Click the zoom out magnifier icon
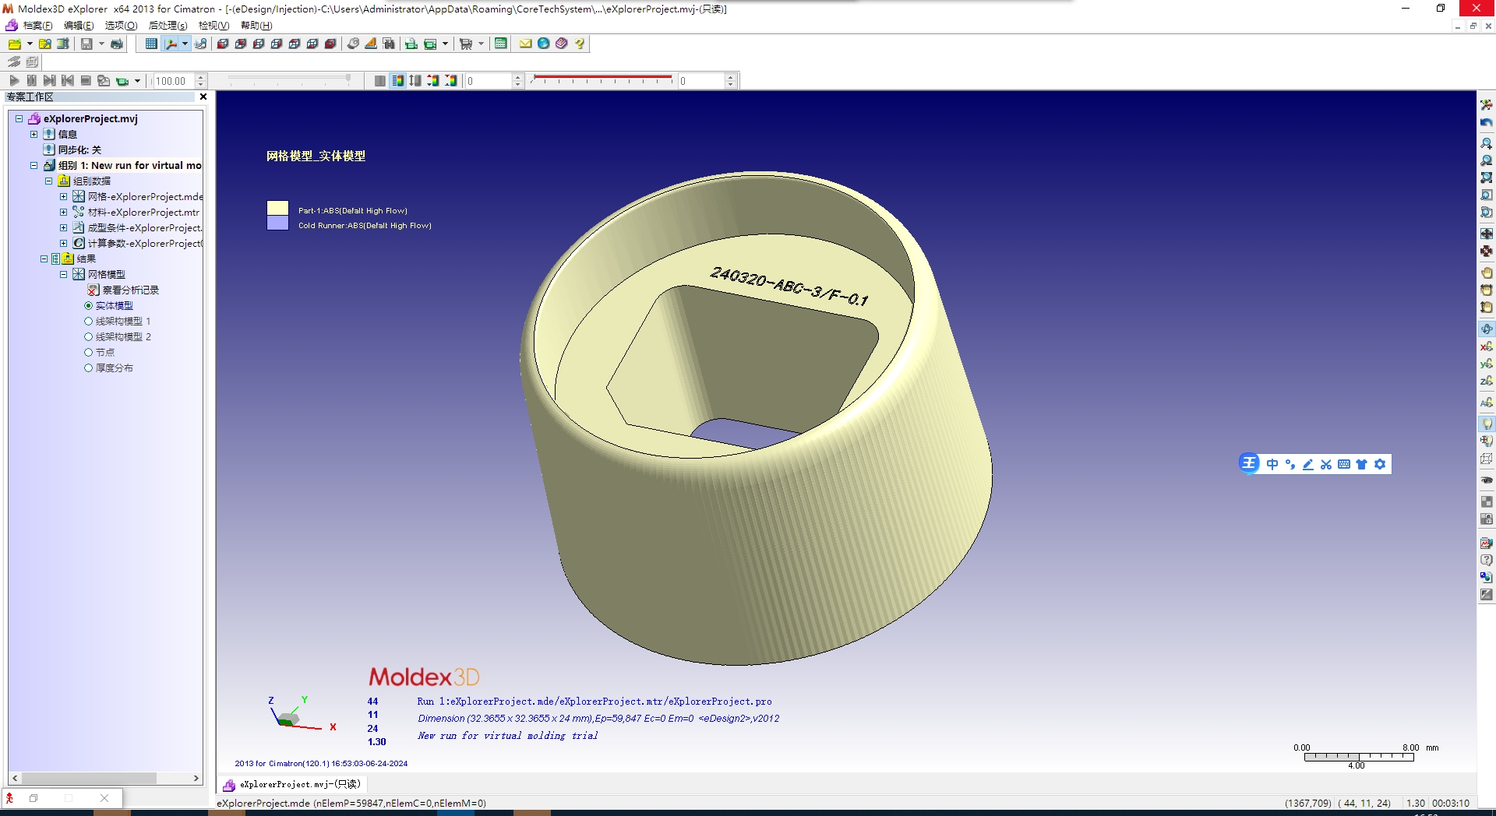The width and height of the screenshot is (1496, 816). (x=1487, y=160)
